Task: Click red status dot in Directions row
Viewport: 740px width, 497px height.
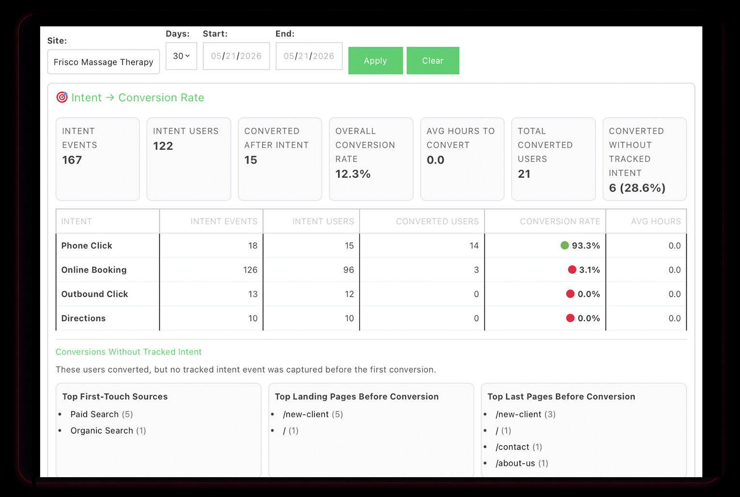Action: (570, 318)
